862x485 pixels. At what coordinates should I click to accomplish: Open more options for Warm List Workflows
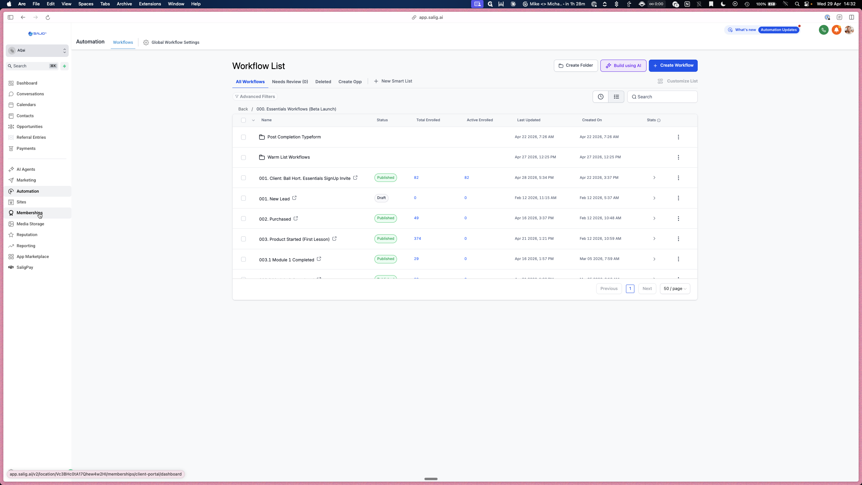[678, 157]
